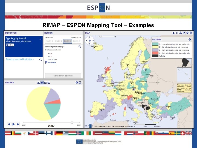Click the Save current selection button
The height and width of the screenshot is (148, 197).
coord(63,76)
